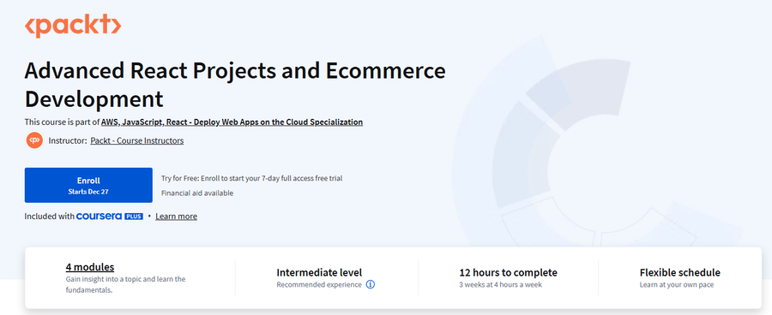The height and width of the screenshot is (315, 772).
Task: Click the blue PLUS badge
Action: point(134,217)
